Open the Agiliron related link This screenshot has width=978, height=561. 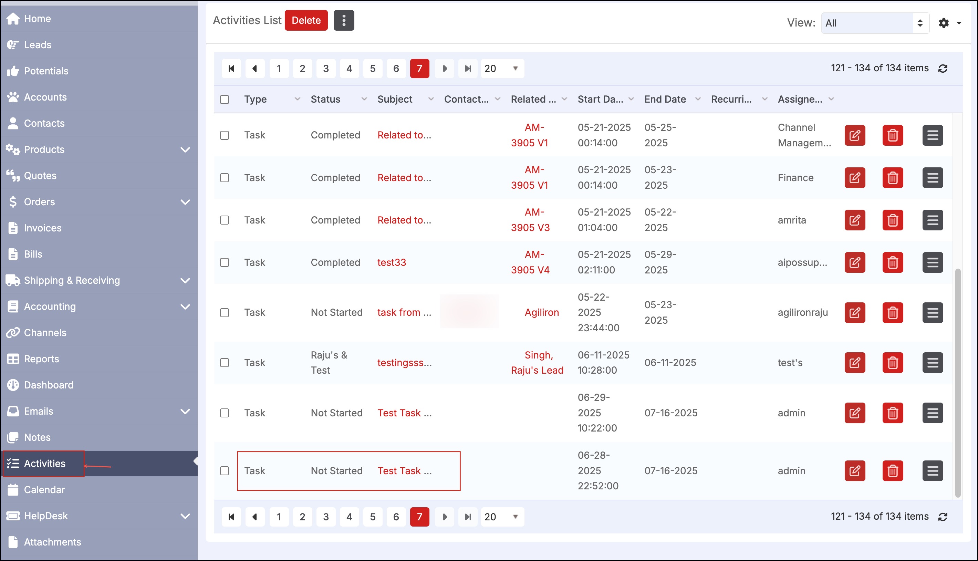tap(542, 312)
